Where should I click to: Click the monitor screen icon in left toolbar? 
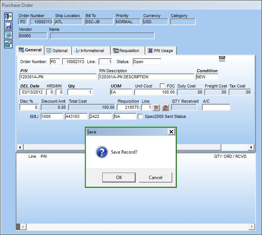point(8,35)
